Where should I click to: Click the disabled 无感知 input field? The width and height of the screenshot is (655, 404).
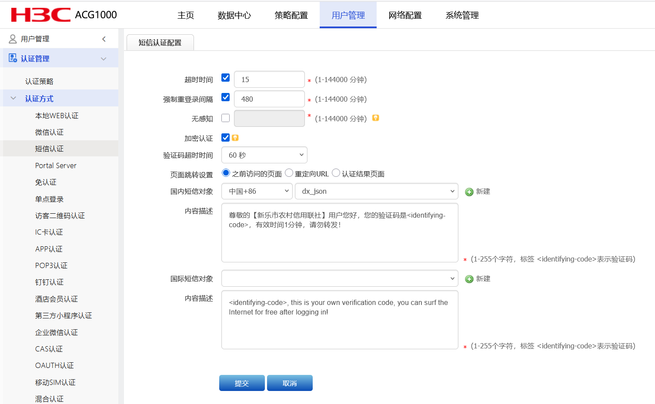(x=269, y=118)
